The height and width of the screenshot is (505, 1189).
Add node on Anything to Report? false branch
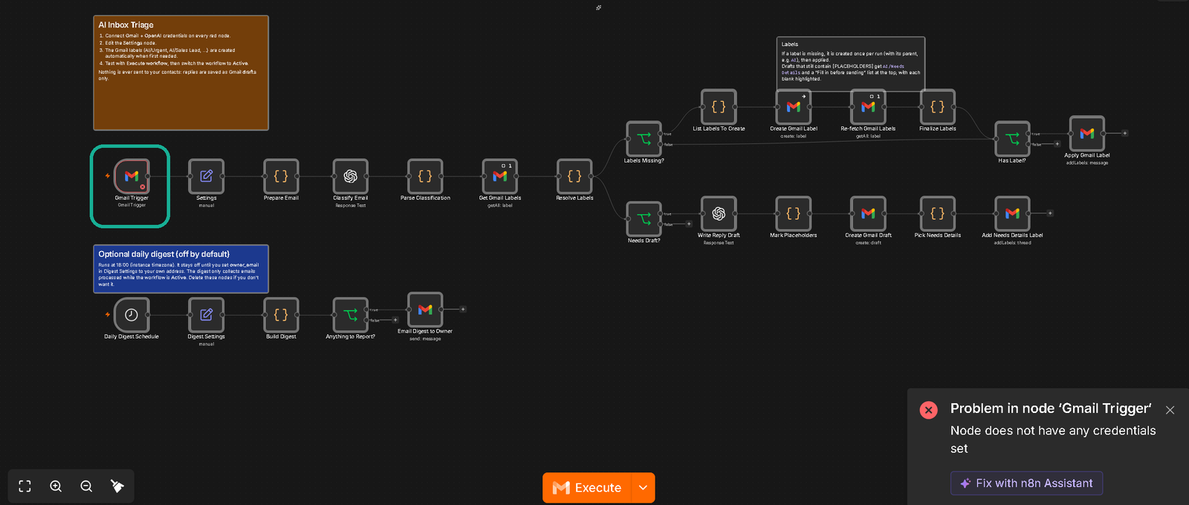(x=395, y=320)
